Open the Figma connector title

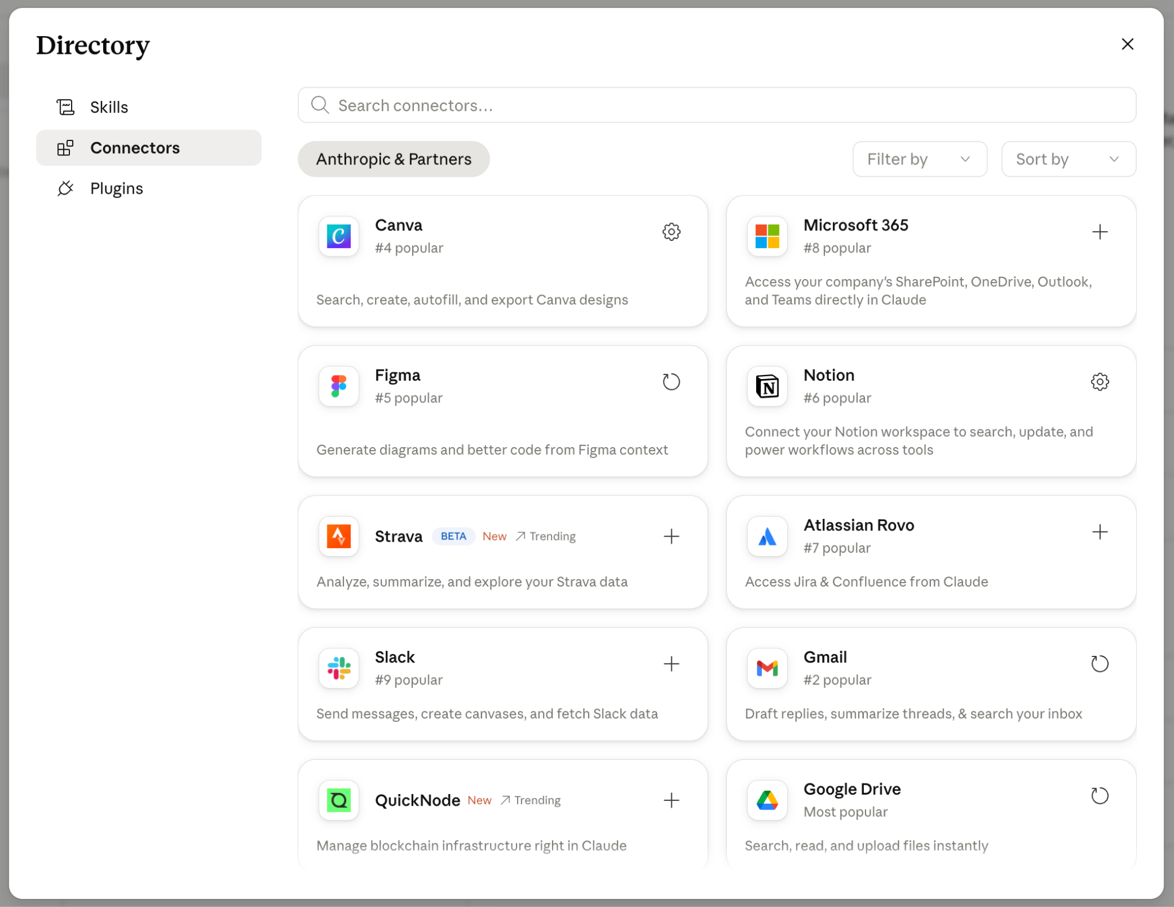point(397,376)
